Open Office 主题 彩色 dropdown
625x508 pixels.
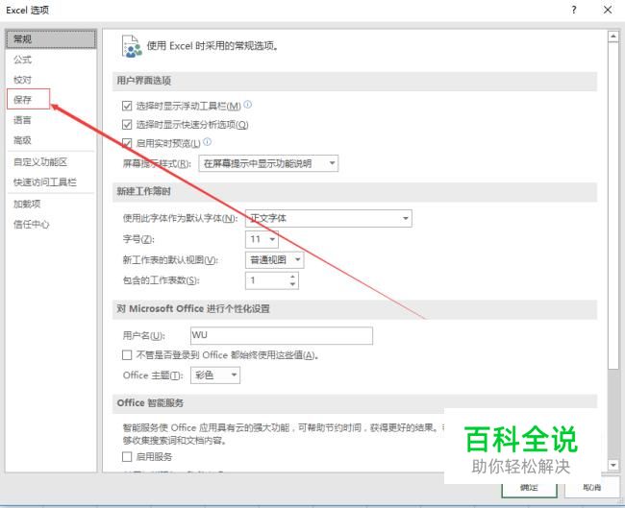(215, 375)
